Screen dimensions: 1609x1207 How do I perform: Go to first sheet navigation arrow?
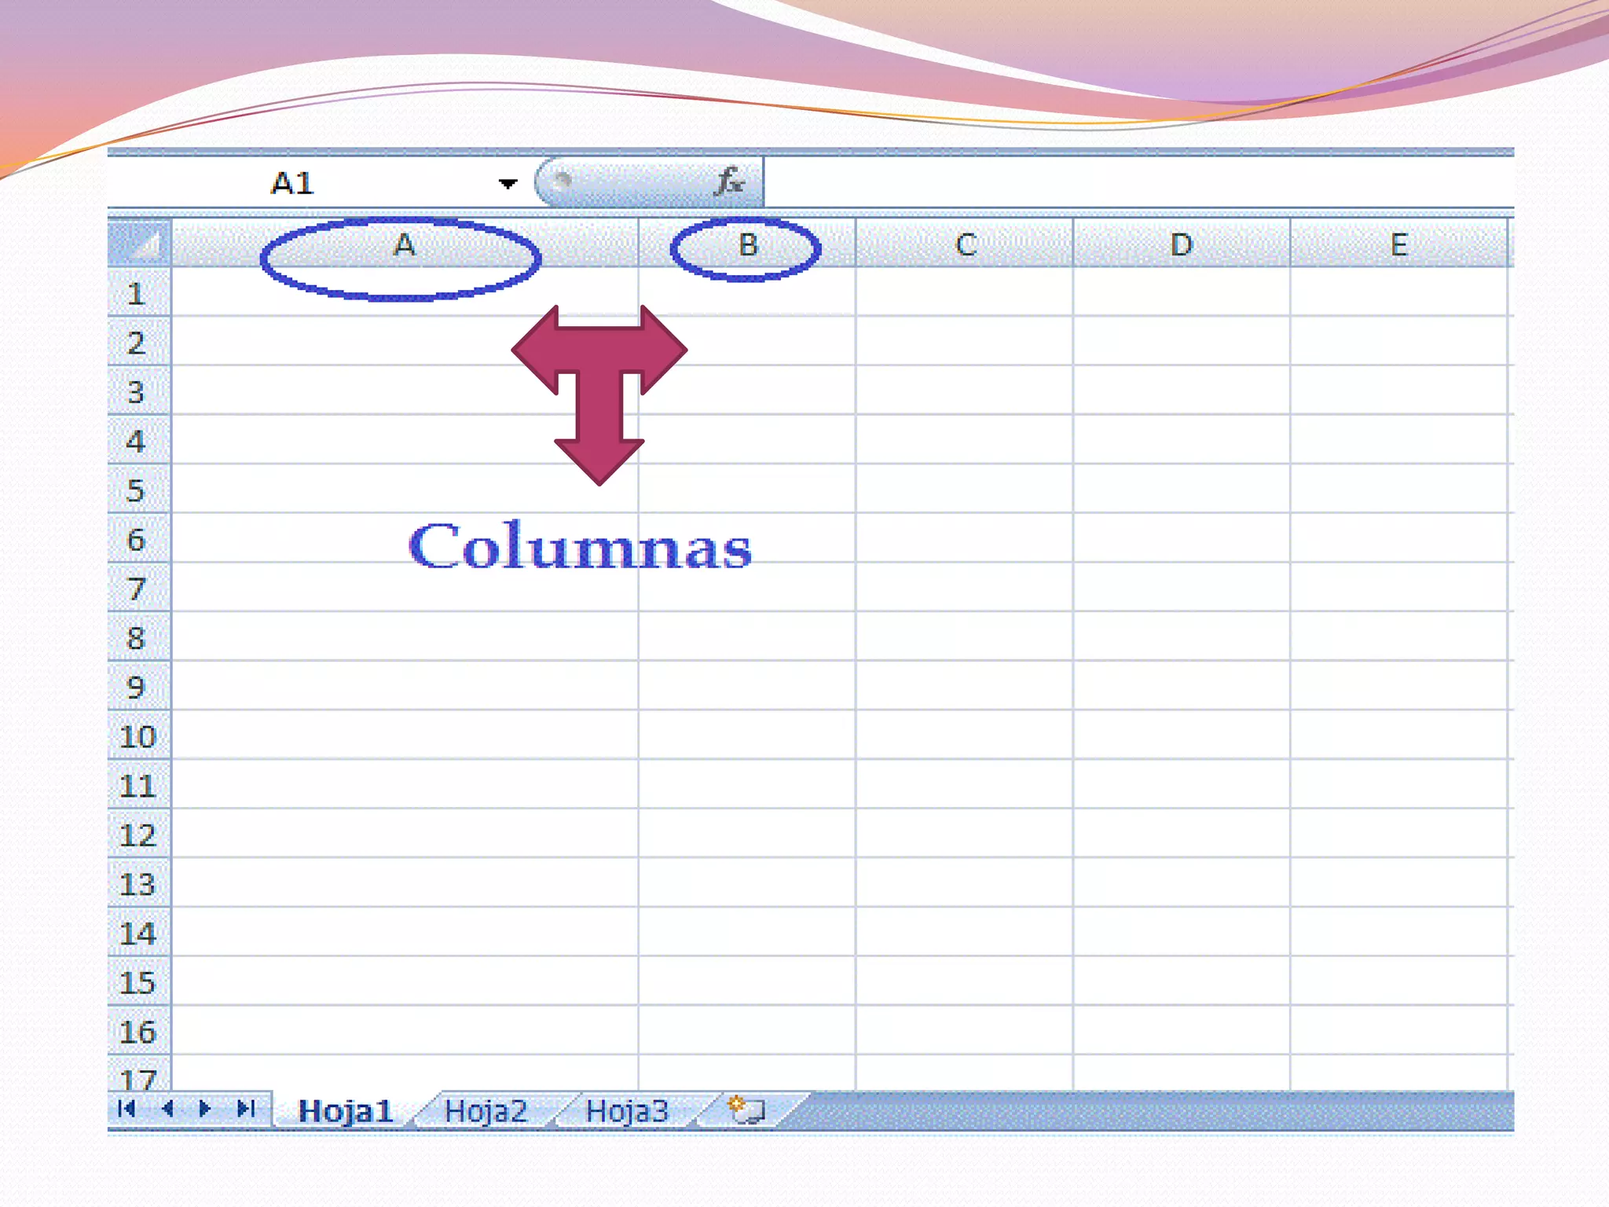tap(127, 1109)
